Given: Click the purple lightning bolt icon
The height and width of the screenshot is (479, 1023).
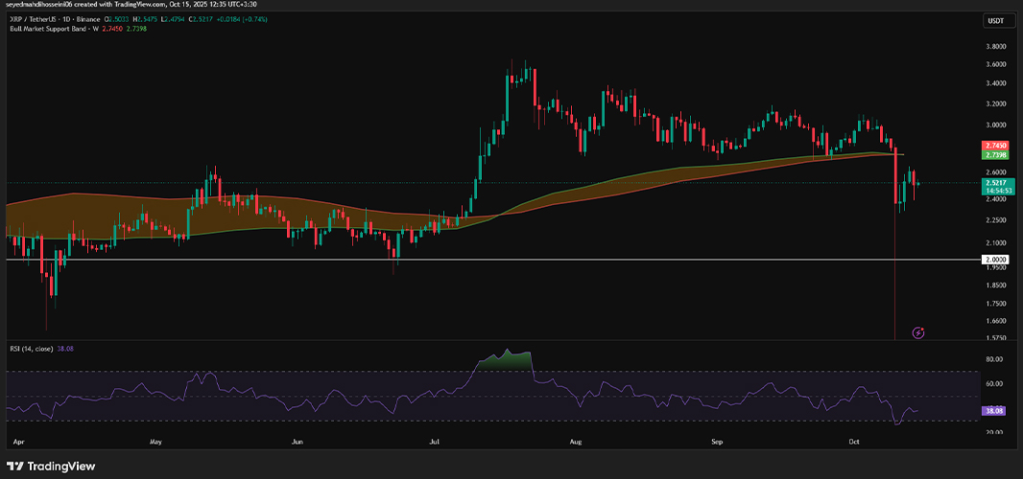Looking at the screenshot, I should click(x=918, y=333).
